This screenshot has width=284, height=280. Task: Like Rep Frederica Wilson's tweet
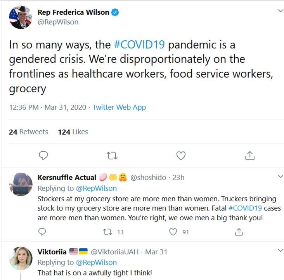181,156
